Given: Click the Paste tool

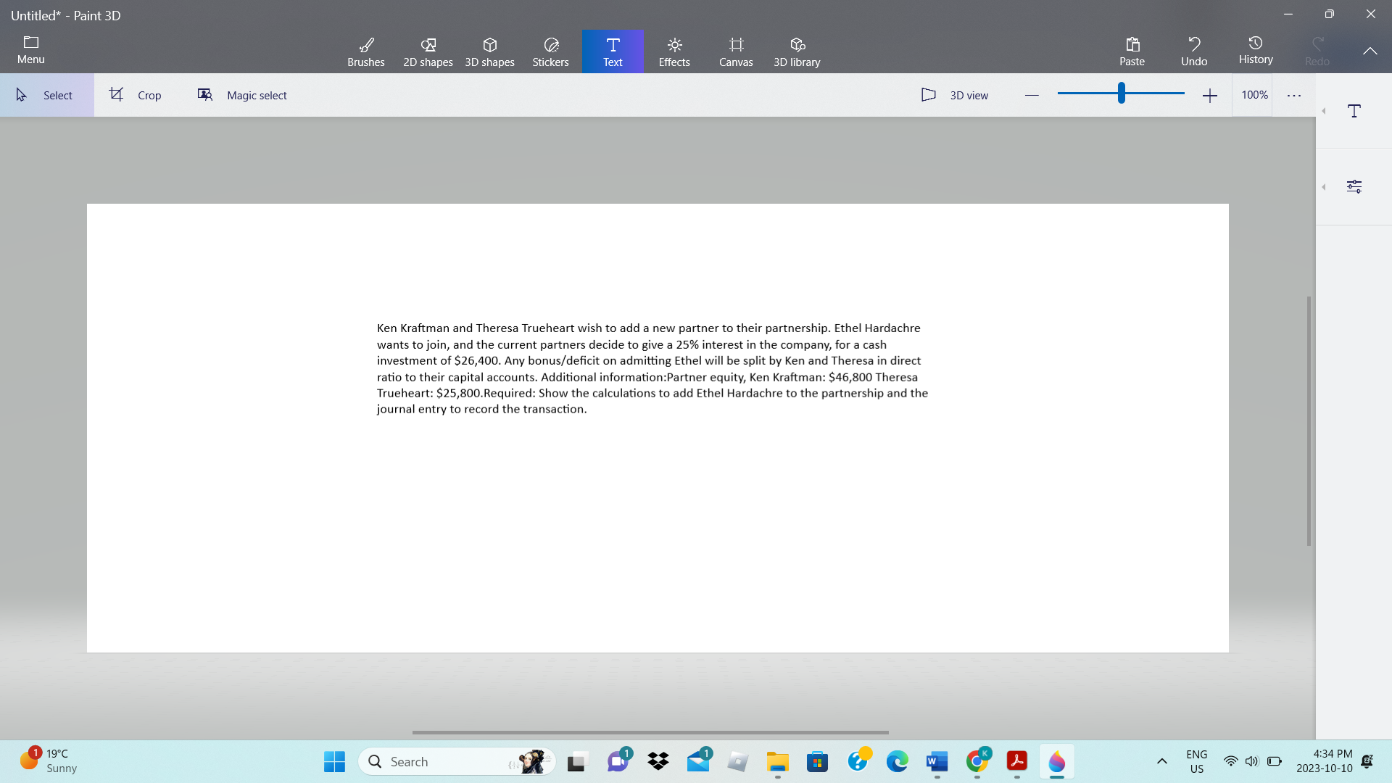Looking at the screenshot, I should (1132, 51).
